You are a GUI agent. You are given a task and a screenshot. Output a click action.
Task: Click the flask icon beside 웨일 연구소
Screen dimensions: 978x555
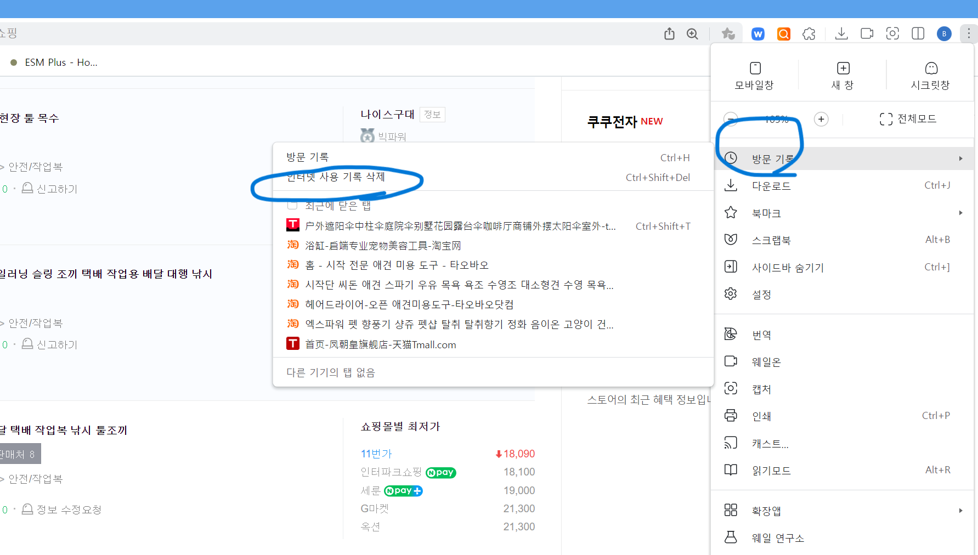tap(731, 537)
